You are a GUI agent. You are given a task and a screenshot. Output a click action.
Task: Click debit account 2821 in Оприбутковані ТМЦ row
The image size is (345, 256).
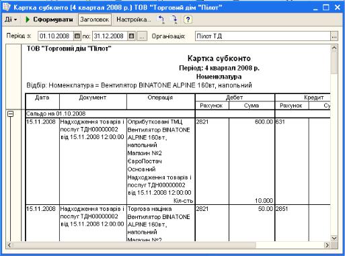(202, 122)
